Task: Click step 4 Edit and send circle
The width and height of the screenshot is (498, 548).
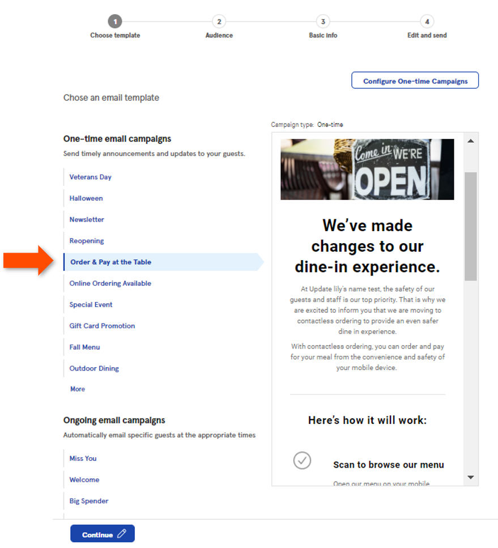Action: (427, 21)
